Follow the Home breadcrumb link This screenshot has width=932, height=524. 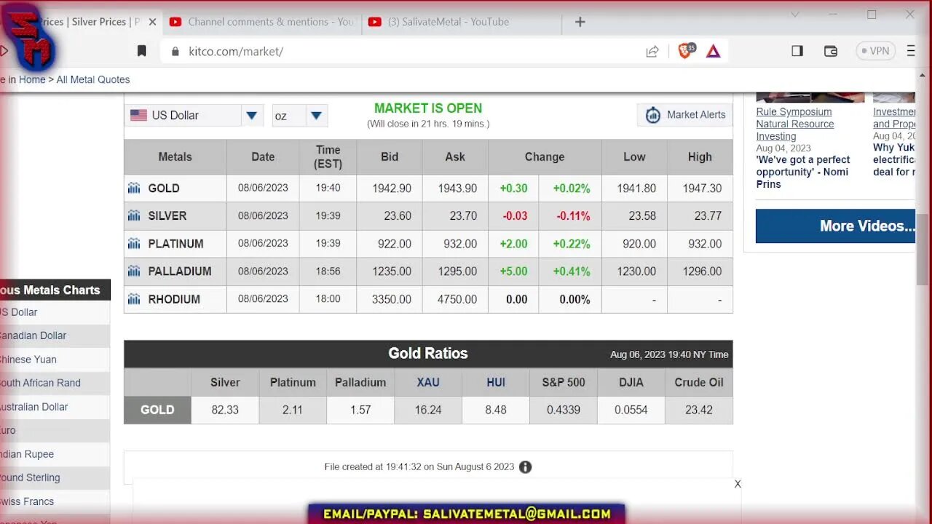(x=32, y=79)
